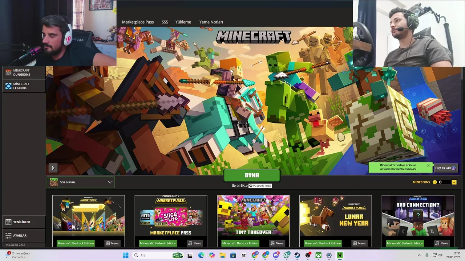Screen dimensions: 465x261
Task: Click the Minecraft Launcher taskbar icon
Action: coord(340,255)
